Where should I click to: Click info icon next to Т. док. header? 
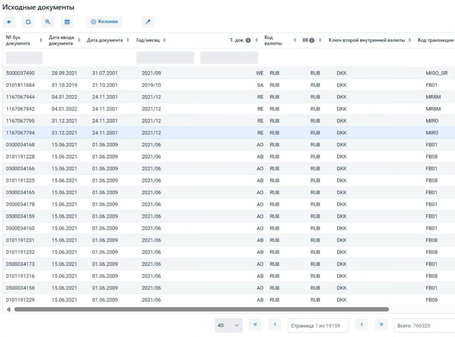pos(248,41)
